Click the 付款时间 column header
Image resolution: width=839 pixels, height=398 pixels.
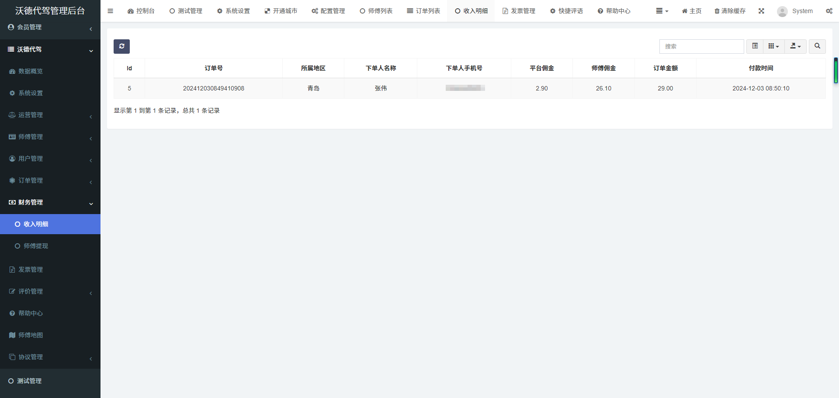[761, 68]
